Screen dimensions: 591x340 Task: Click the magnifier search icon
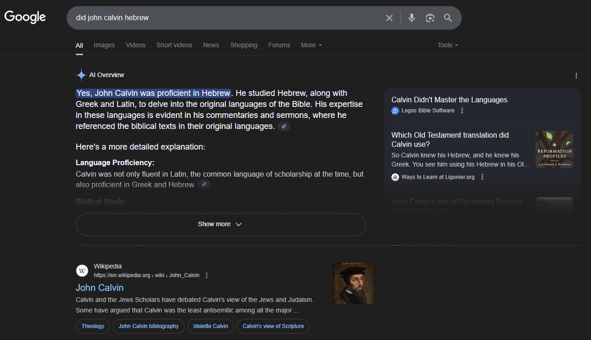click(448, 18)
